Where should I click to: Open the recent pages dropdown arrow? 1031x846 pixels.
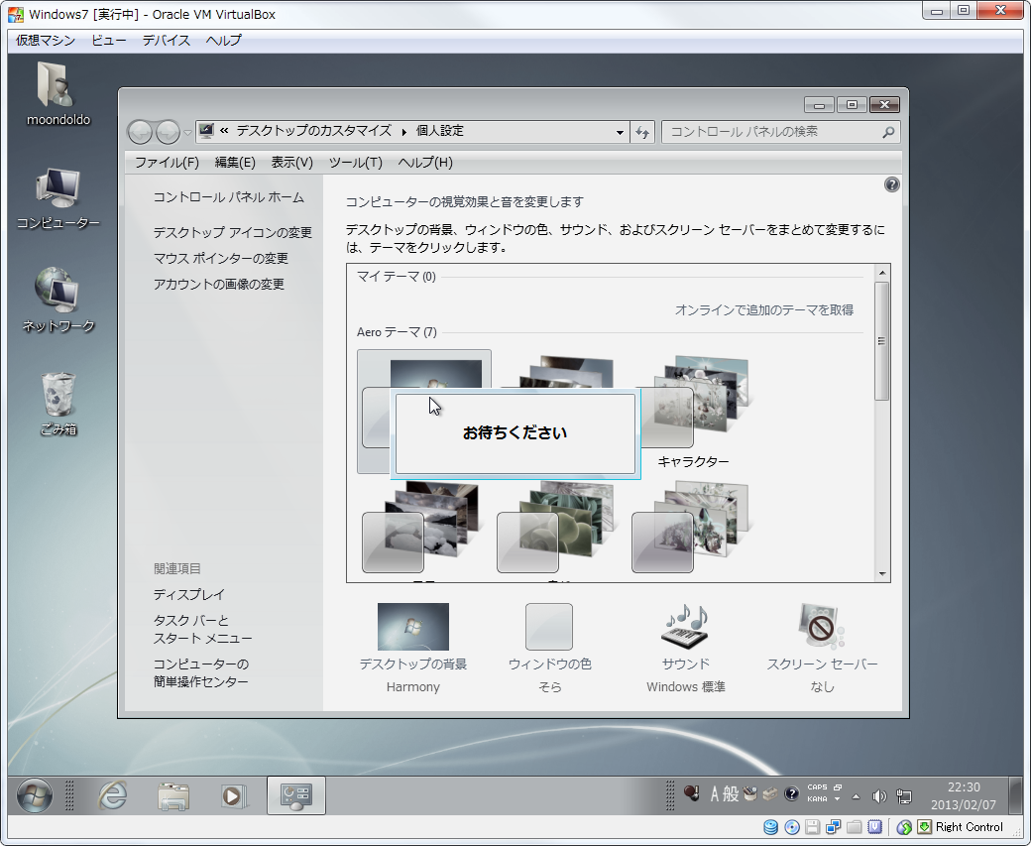(x=187, y=132)
